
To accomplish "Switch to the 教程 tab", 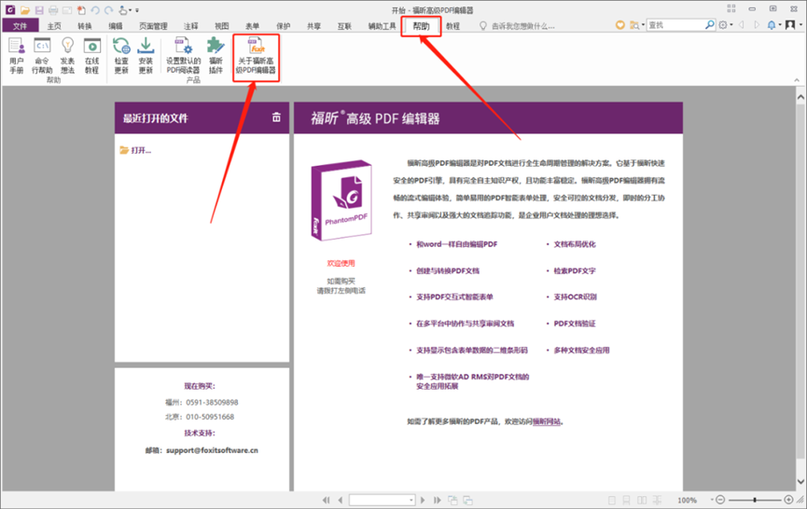I will tap(452, 26).
